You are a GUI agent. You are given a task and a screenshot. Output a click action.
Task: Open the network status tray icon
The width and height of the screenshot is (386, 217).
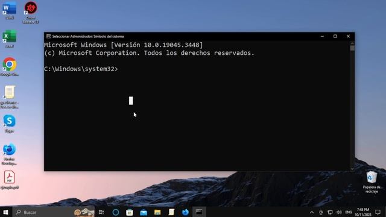tap(330, 212)
